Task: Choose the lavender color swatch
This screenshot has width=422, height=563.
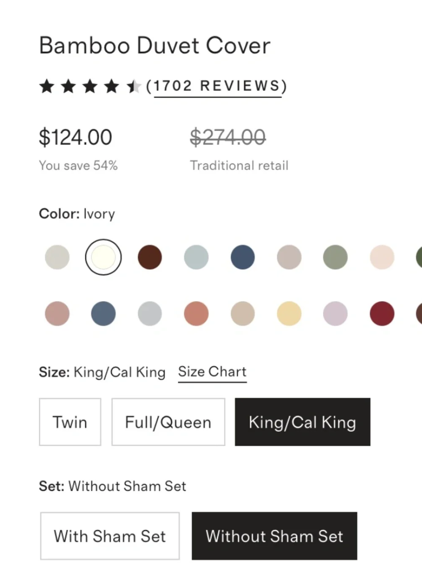Action: pos(335,313)
